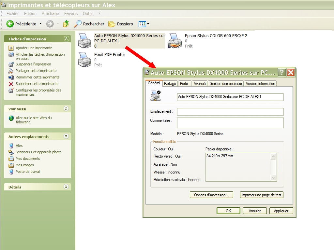Open the forward history dropdown arrow
The width and height of the screenshot is (334, 250).
click(58, 24)
